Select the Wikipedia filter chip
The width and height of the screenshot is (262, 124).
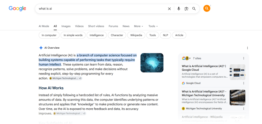136,35
